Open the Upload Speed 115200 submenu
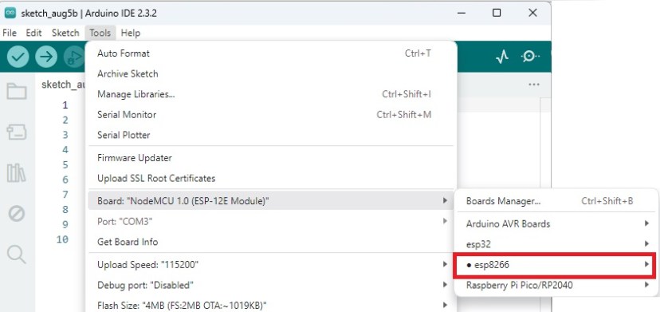Image resolution: width=660 pixels, height=312 pixels. click(x=272, y=265)
